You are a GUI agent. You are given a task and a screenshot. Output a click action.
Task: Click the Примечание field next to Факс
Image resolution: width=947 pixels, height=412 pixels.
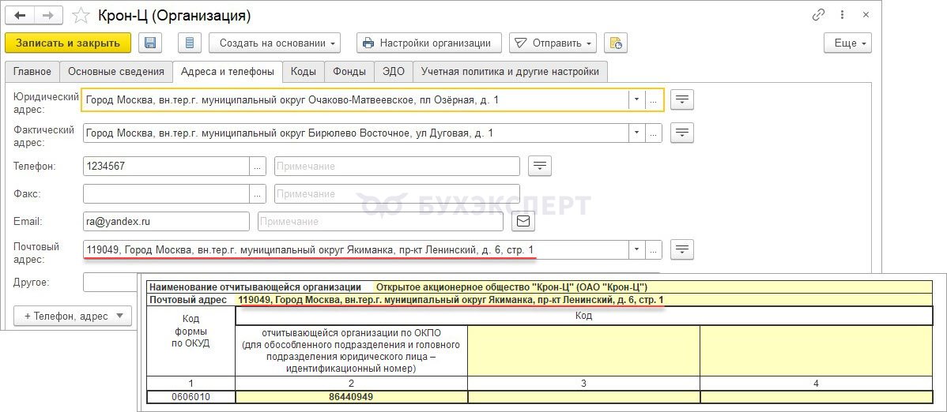398,193
